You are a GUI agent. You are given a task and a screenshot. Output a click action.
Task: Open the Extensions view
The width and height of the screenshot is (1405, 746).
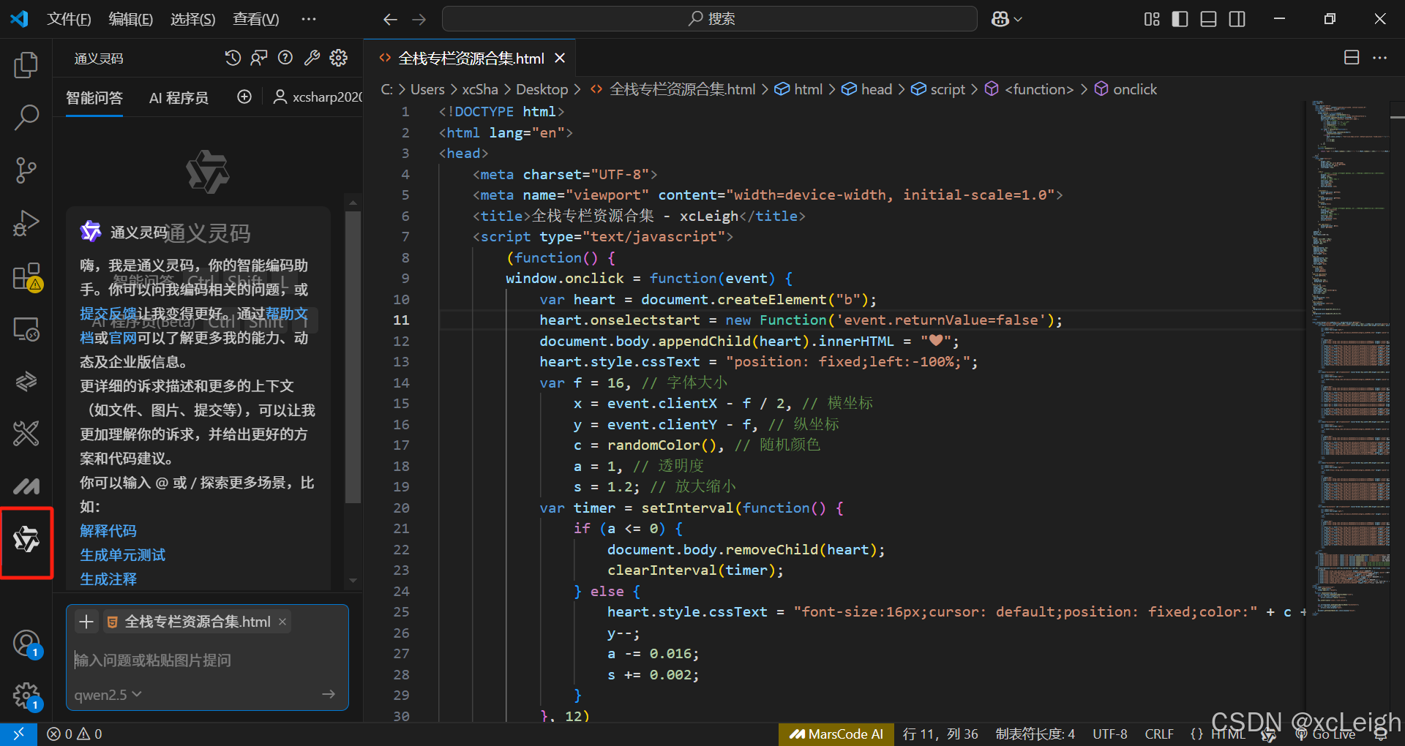[26, 277]
